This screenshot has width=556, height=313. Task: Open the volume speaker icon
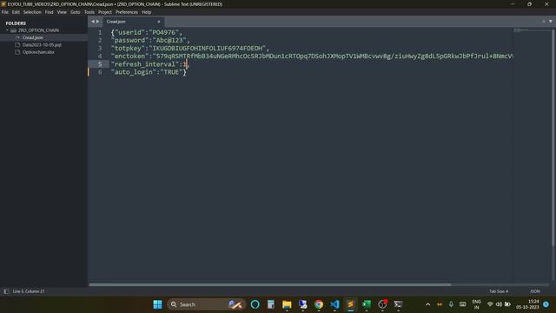click(x=499, y=304)
